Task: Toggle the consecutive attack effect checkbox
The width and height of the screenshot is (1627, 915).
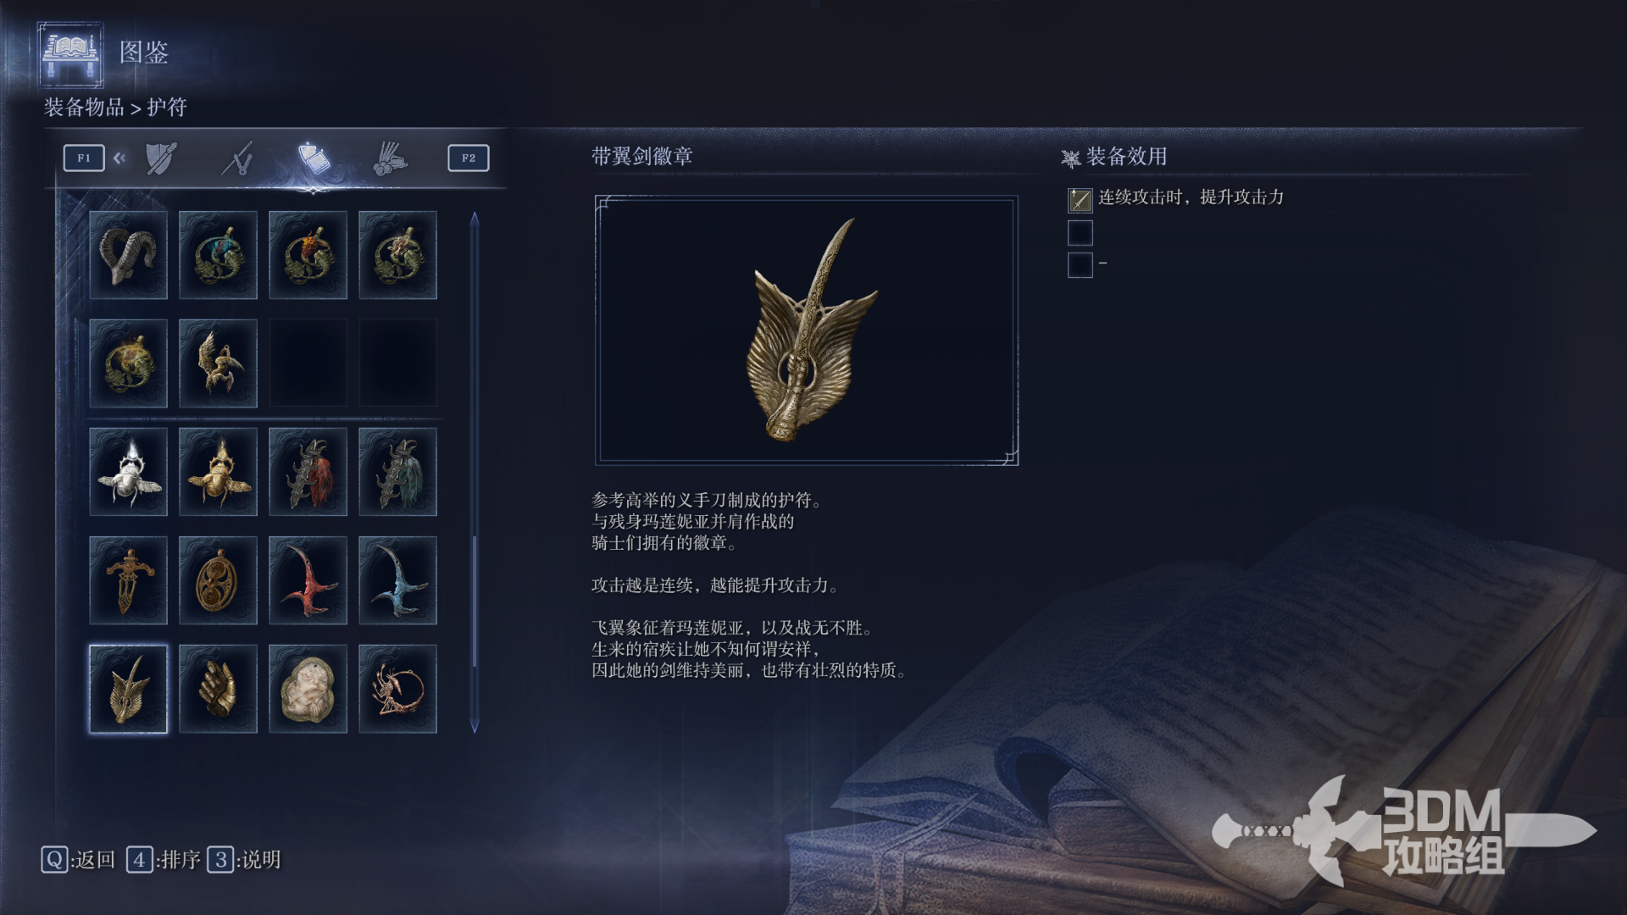Action: click(x=1080, y=200)
